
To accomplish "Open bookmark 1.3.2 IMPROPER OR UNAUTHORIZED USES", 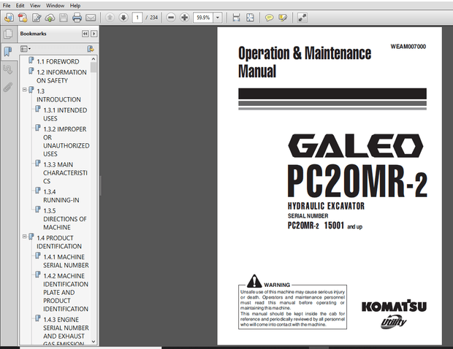I will (x=66, y=142).
